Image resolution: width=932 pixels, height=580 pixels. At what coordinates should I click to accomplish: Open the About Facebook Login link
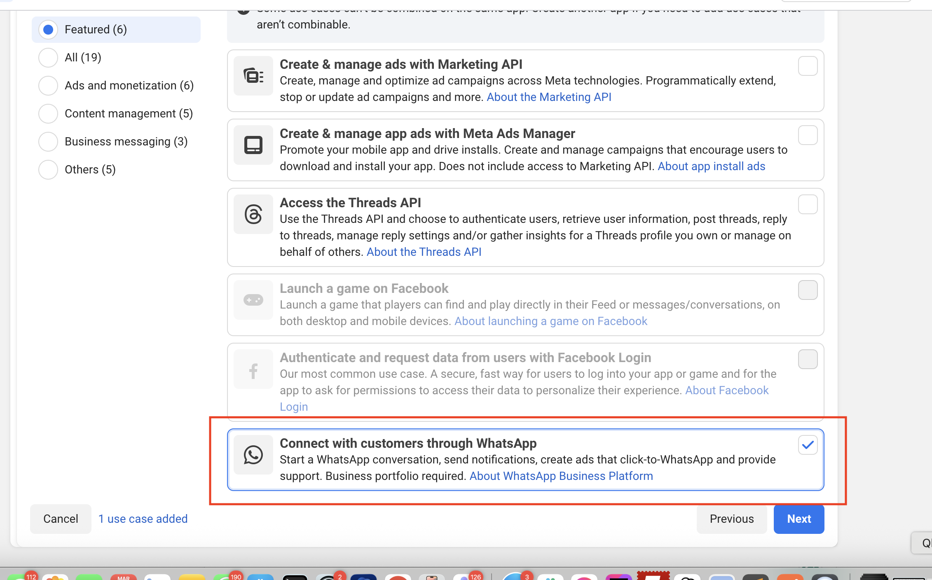[727, 390]
